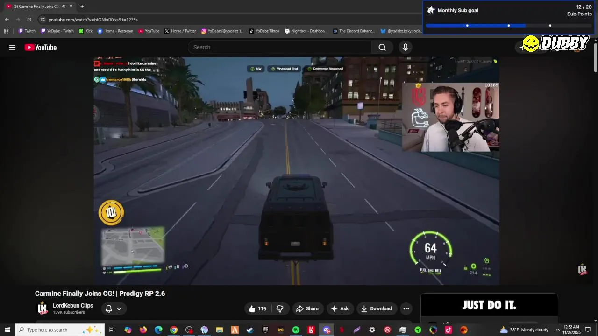This screenshot has width=598, height=336.
Task: Click the video player area
Action: coord(296,171)
